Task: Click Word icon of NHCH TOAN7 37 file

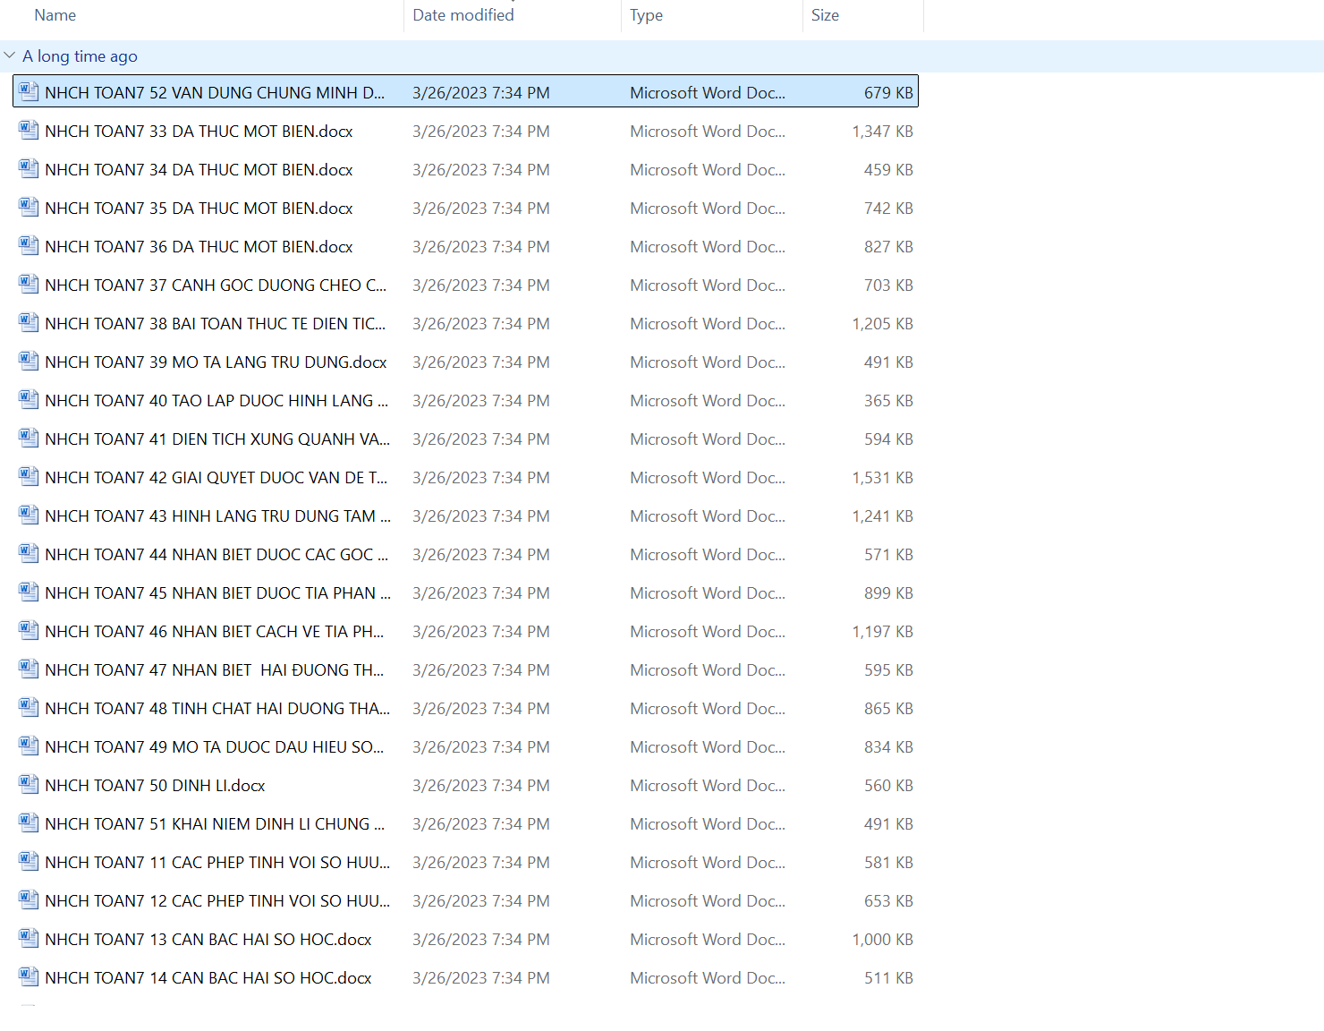Action: tap(29, 284)
